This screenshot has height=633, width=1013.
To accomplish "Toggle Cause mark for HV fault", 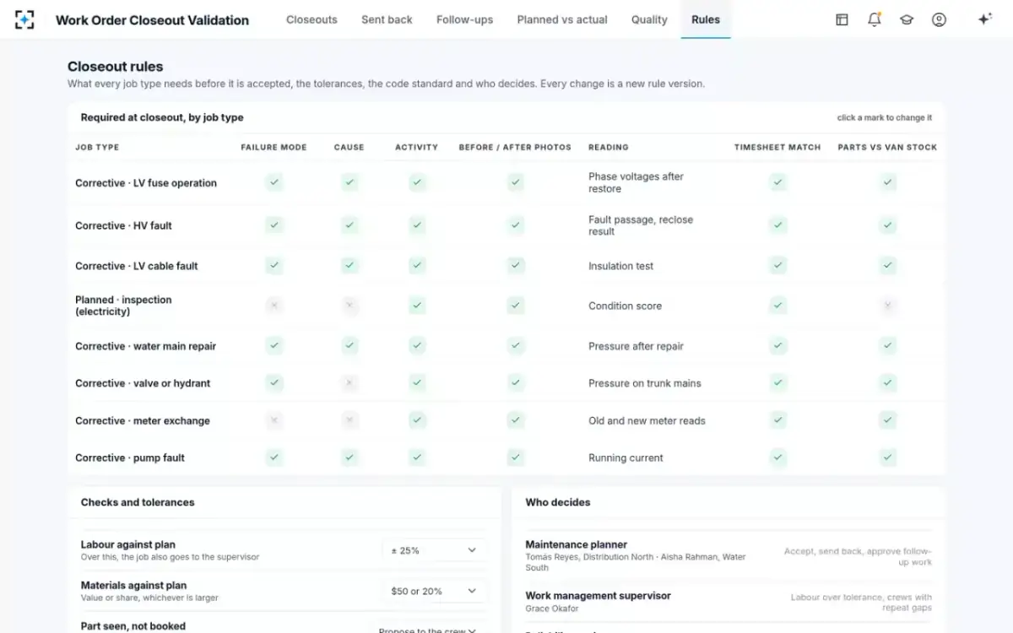I will pos(349,225).
